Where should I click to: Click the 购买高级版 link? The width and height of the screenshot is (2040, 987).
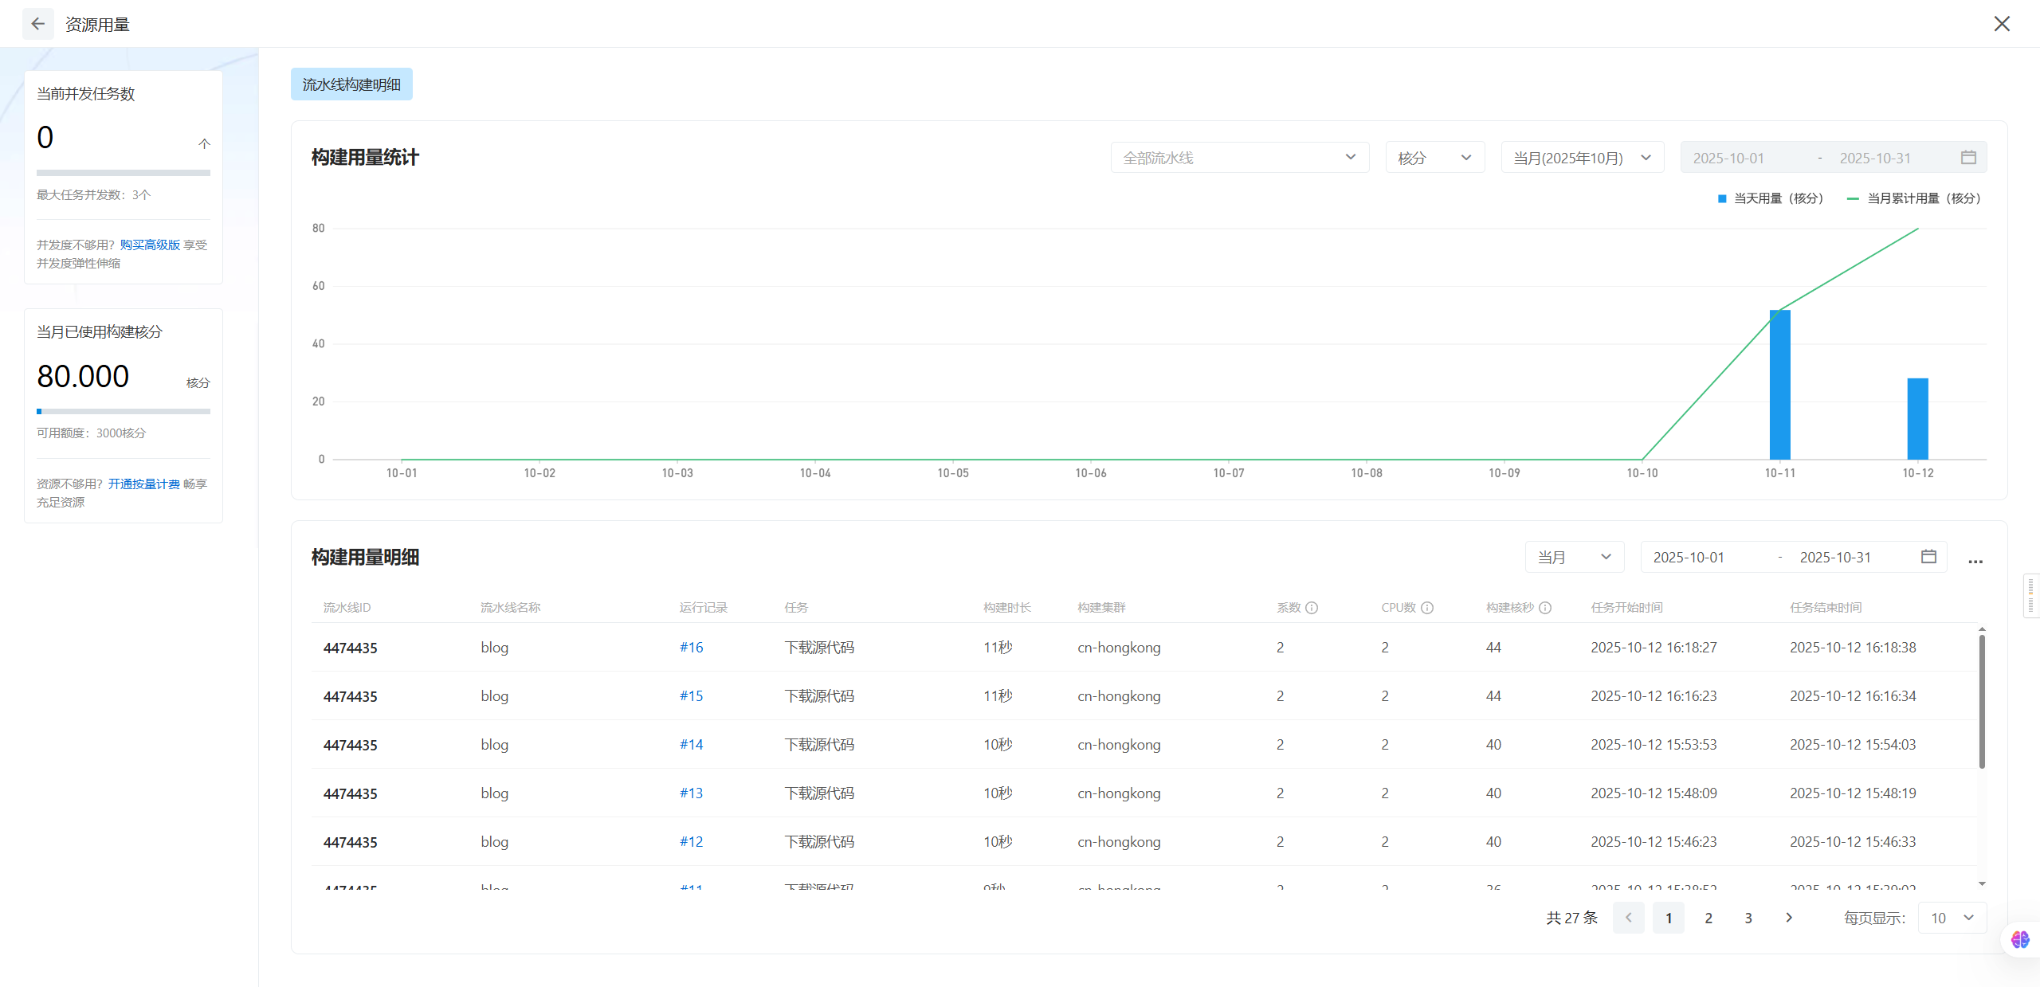(x=150, y=245)
